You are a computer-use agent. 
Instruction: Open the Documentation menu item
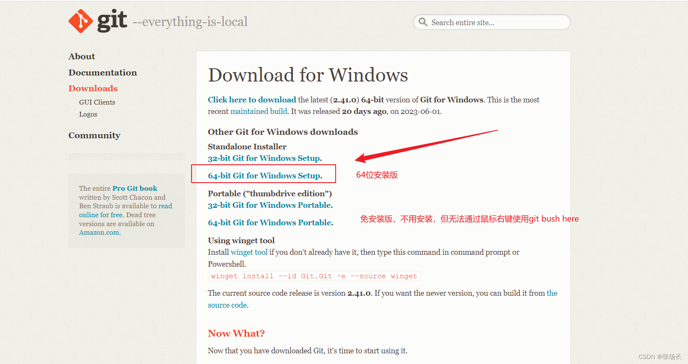103,73
